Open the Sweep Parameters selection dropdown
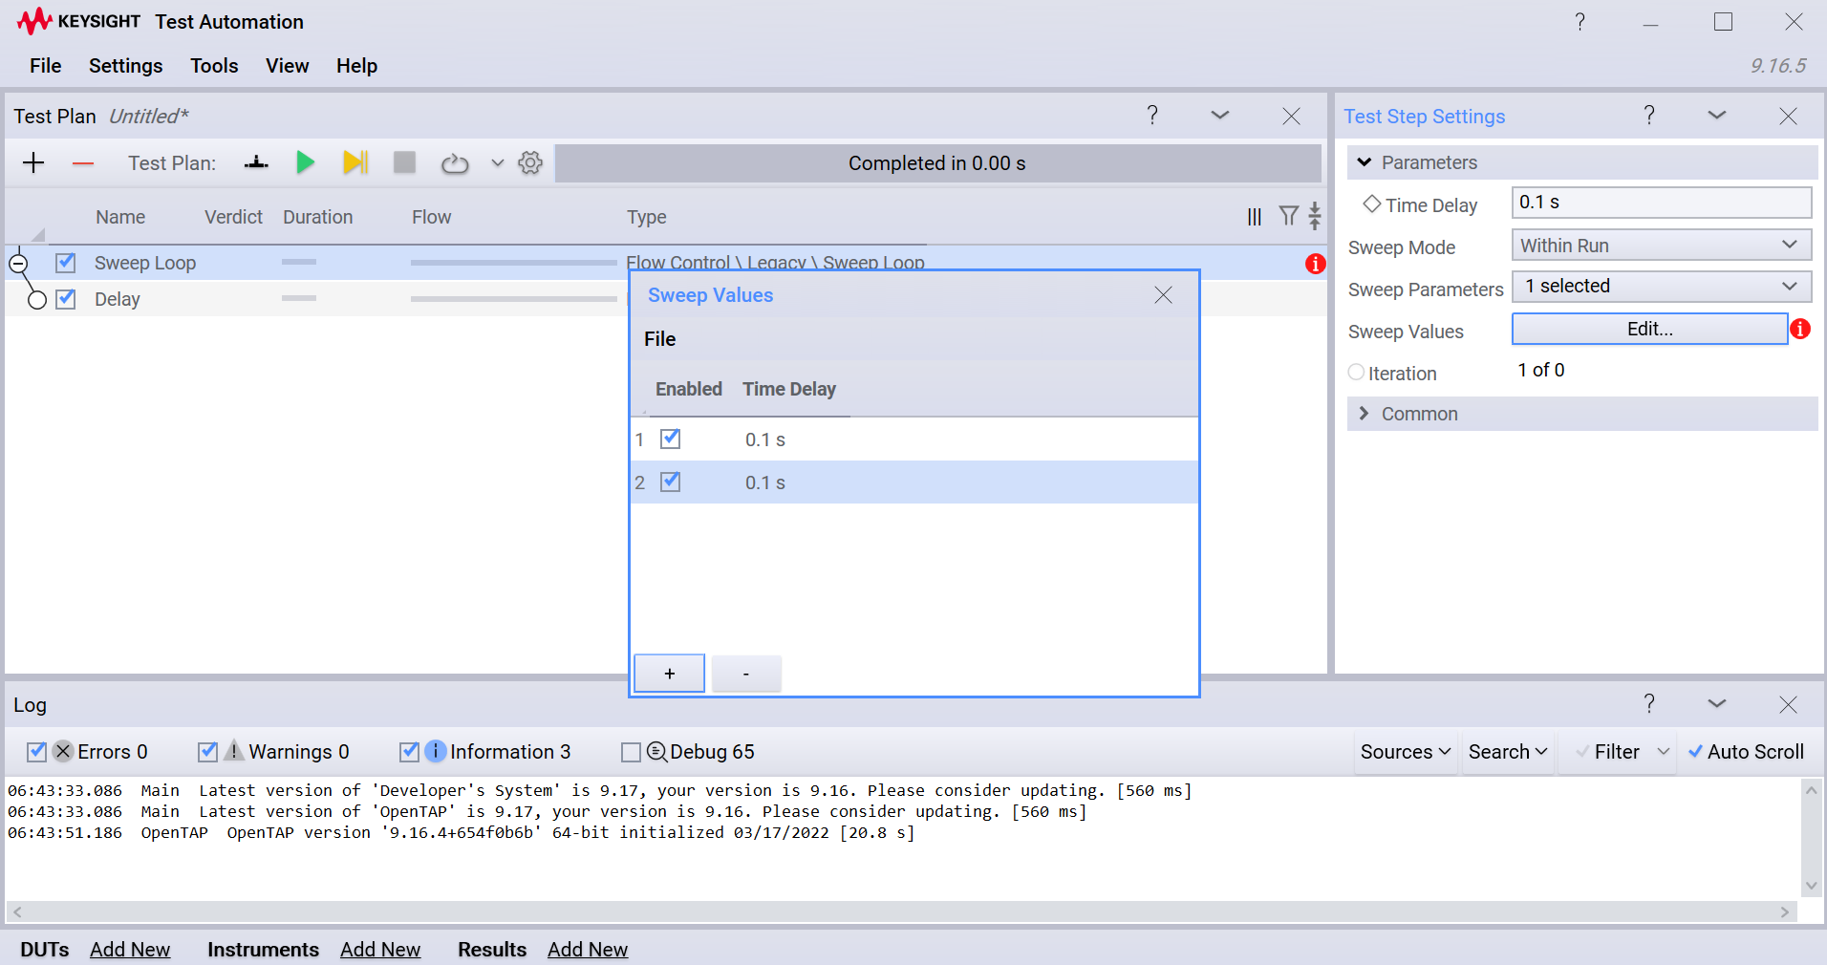This screenshot has width=1827, height=965. 1661,286
